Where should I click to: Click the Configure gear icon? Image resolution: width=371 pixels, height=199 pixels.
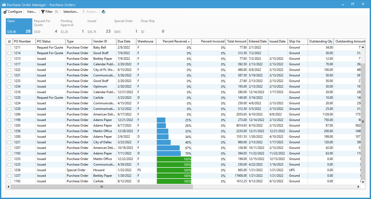(5, 12)
